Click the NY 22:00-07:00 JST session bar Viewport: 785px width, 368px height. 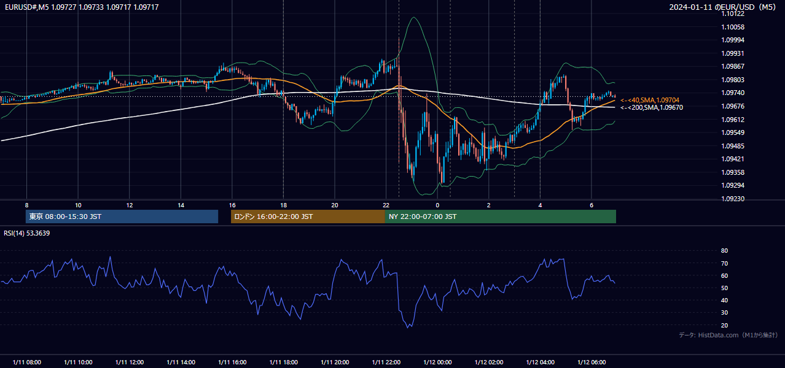(x=501, y=217)
